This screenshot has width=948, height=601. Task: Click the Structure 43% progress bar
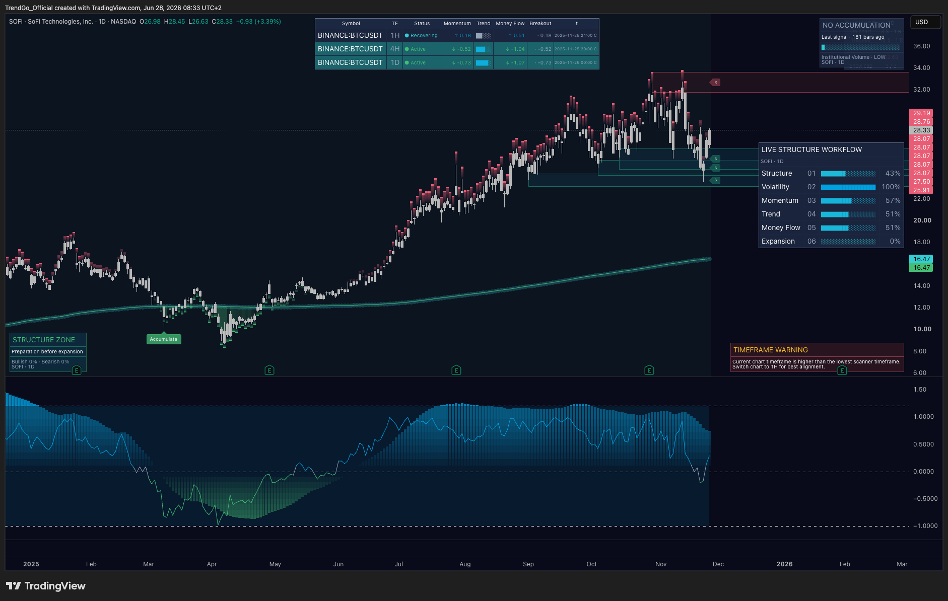pos(848,174)
